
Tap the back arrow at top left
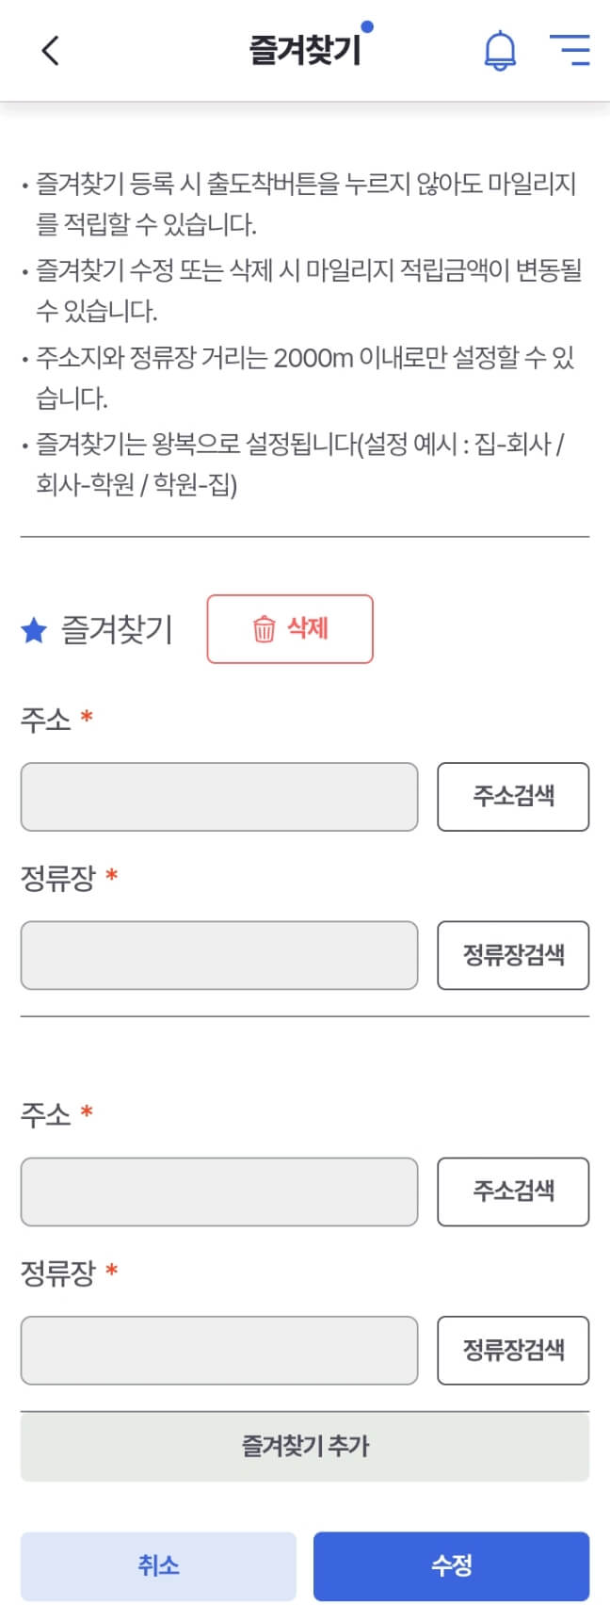point(49,51)
